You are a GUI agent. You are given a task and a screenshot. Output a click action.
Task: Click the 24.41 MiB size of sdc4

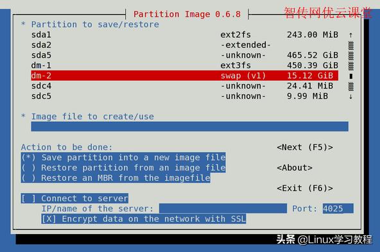click(x=310, y=86)
